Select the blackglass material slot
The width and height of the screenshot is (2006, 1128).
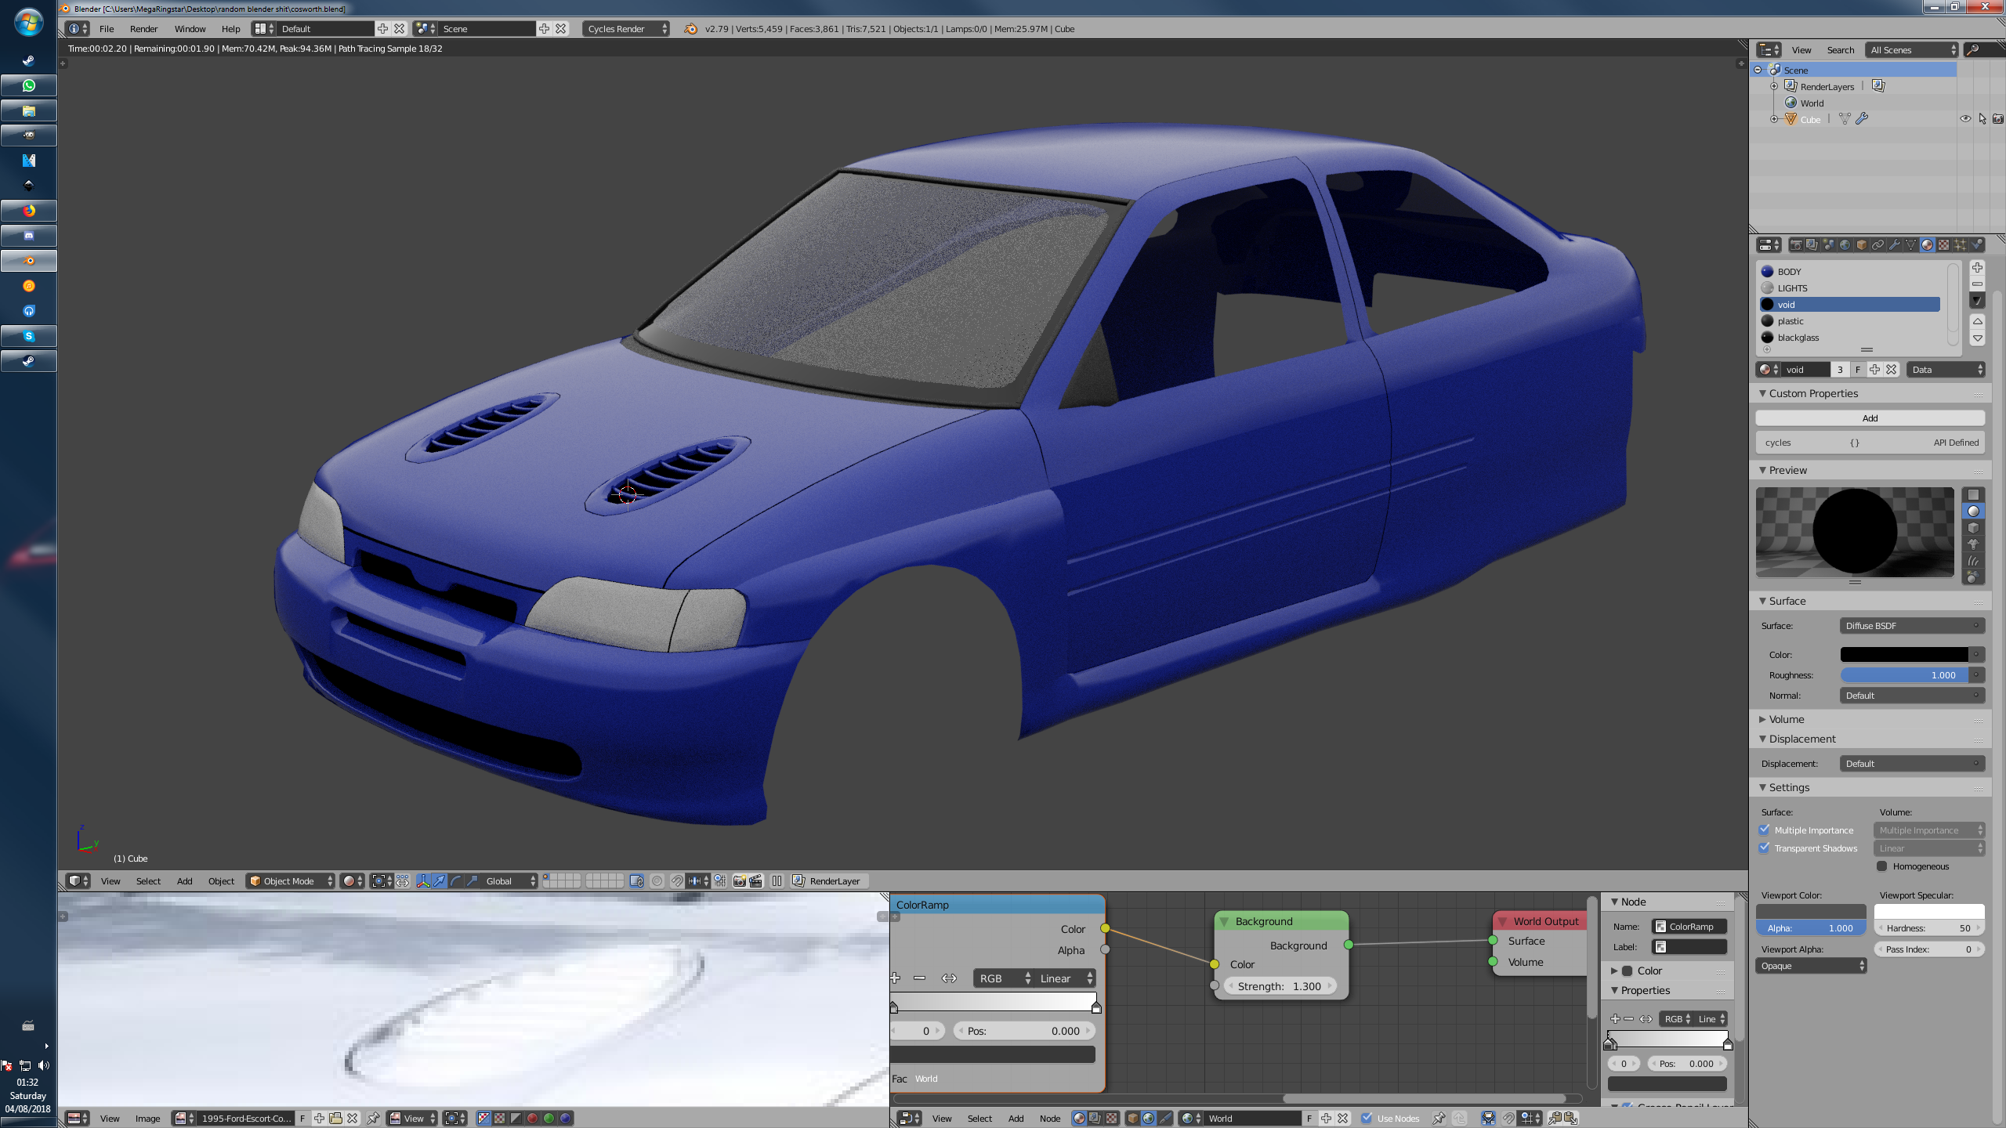[x=1798, y=338]
